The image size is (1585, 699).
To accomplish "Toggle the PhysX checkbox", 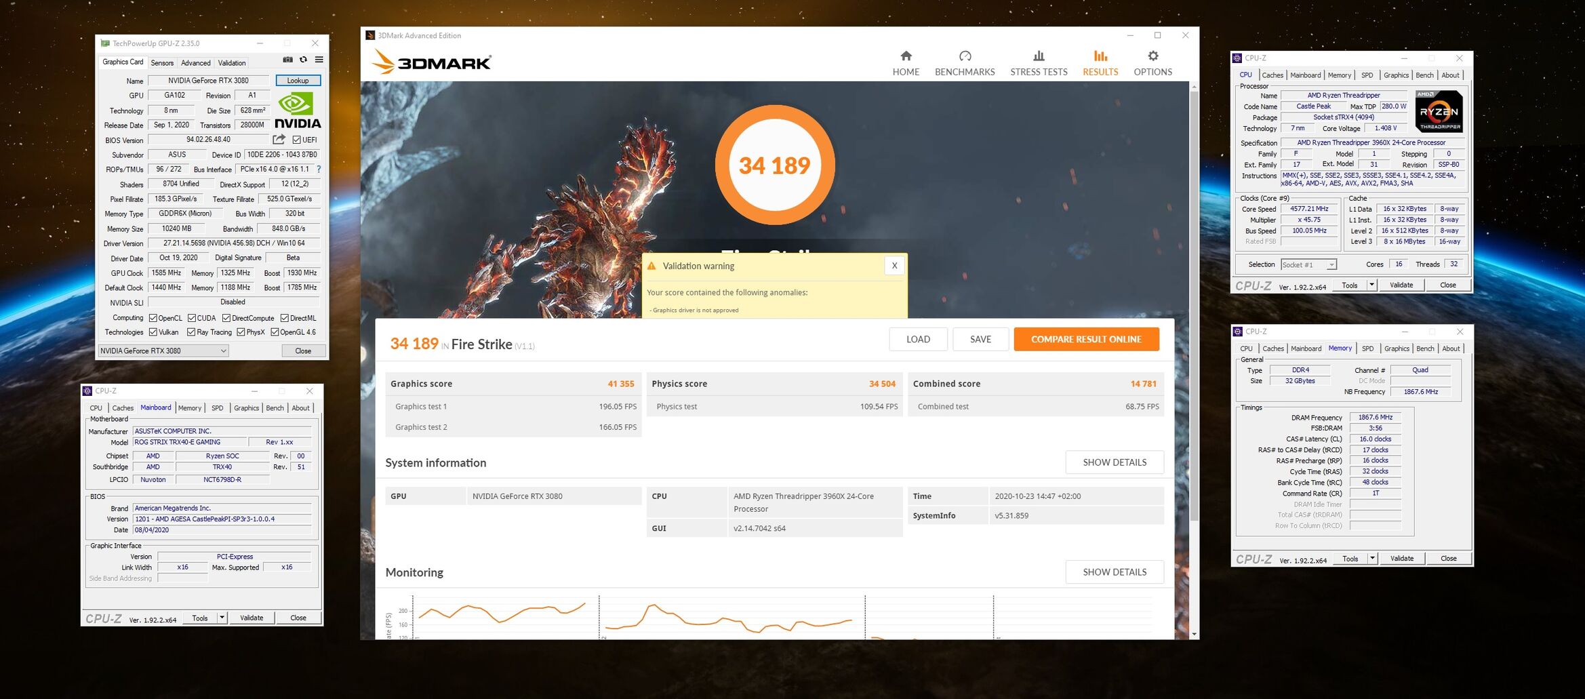I will click(x=241, y=332).
